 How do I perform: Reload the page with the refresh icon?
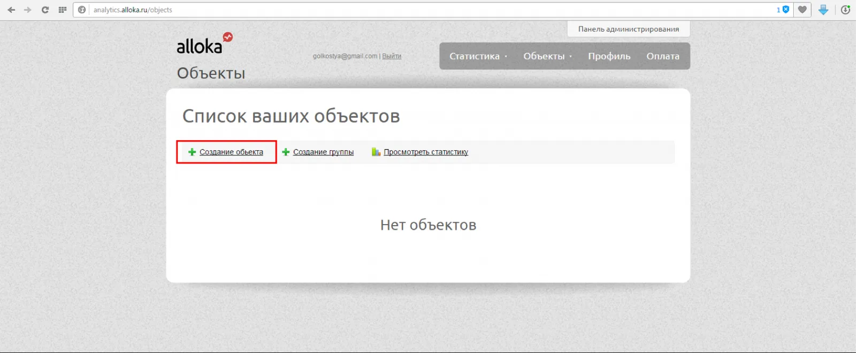[x=45, y=10]
